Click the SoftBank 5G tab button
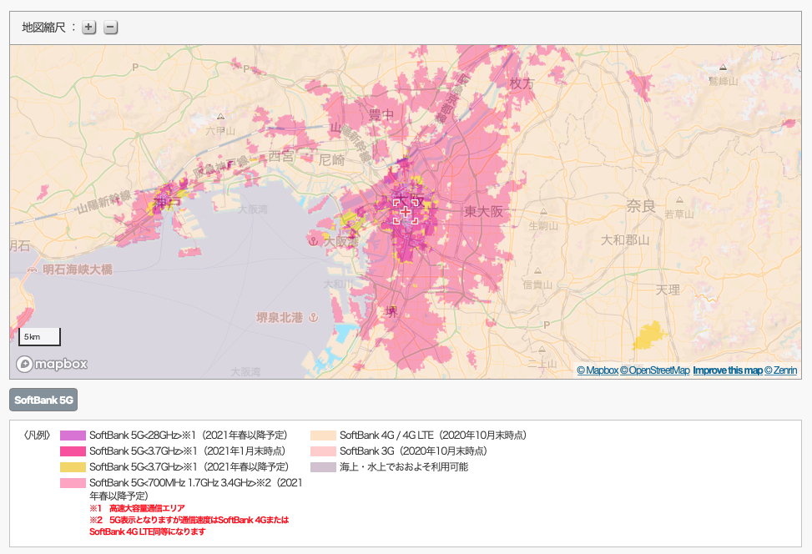 tap(43, 400)
